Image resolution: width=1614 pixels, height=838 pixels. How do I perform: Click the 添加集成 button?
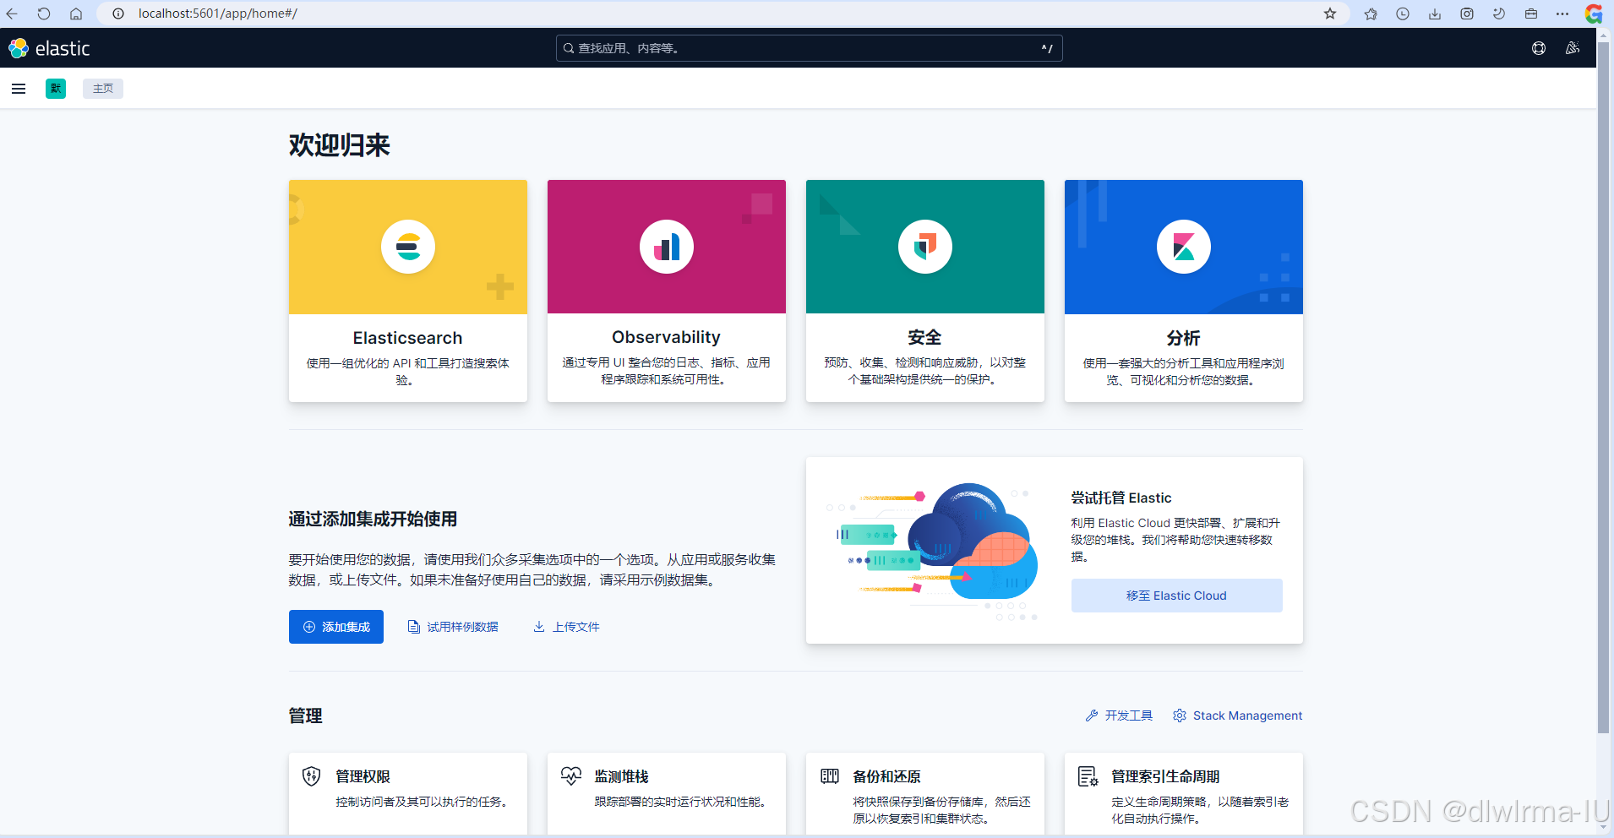tap(336, 627)
